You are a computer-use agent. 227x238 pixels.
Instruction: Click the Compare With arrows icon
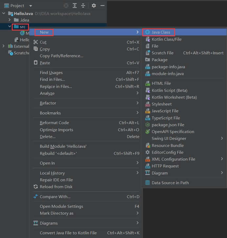pyautogui.click(x=36, y=196)
